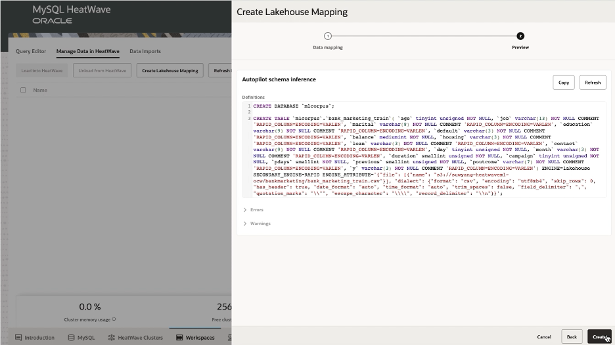Expand the Warnings section

[257, 224]
